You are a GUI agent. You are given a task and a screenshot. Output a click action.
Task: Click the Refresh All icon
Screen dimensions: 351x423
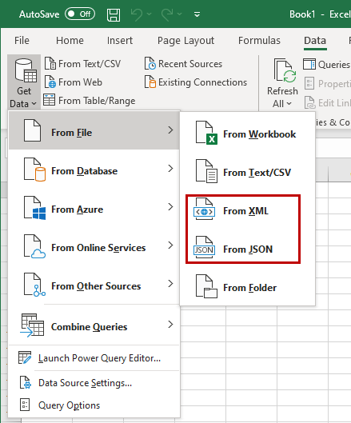point(285,70)
